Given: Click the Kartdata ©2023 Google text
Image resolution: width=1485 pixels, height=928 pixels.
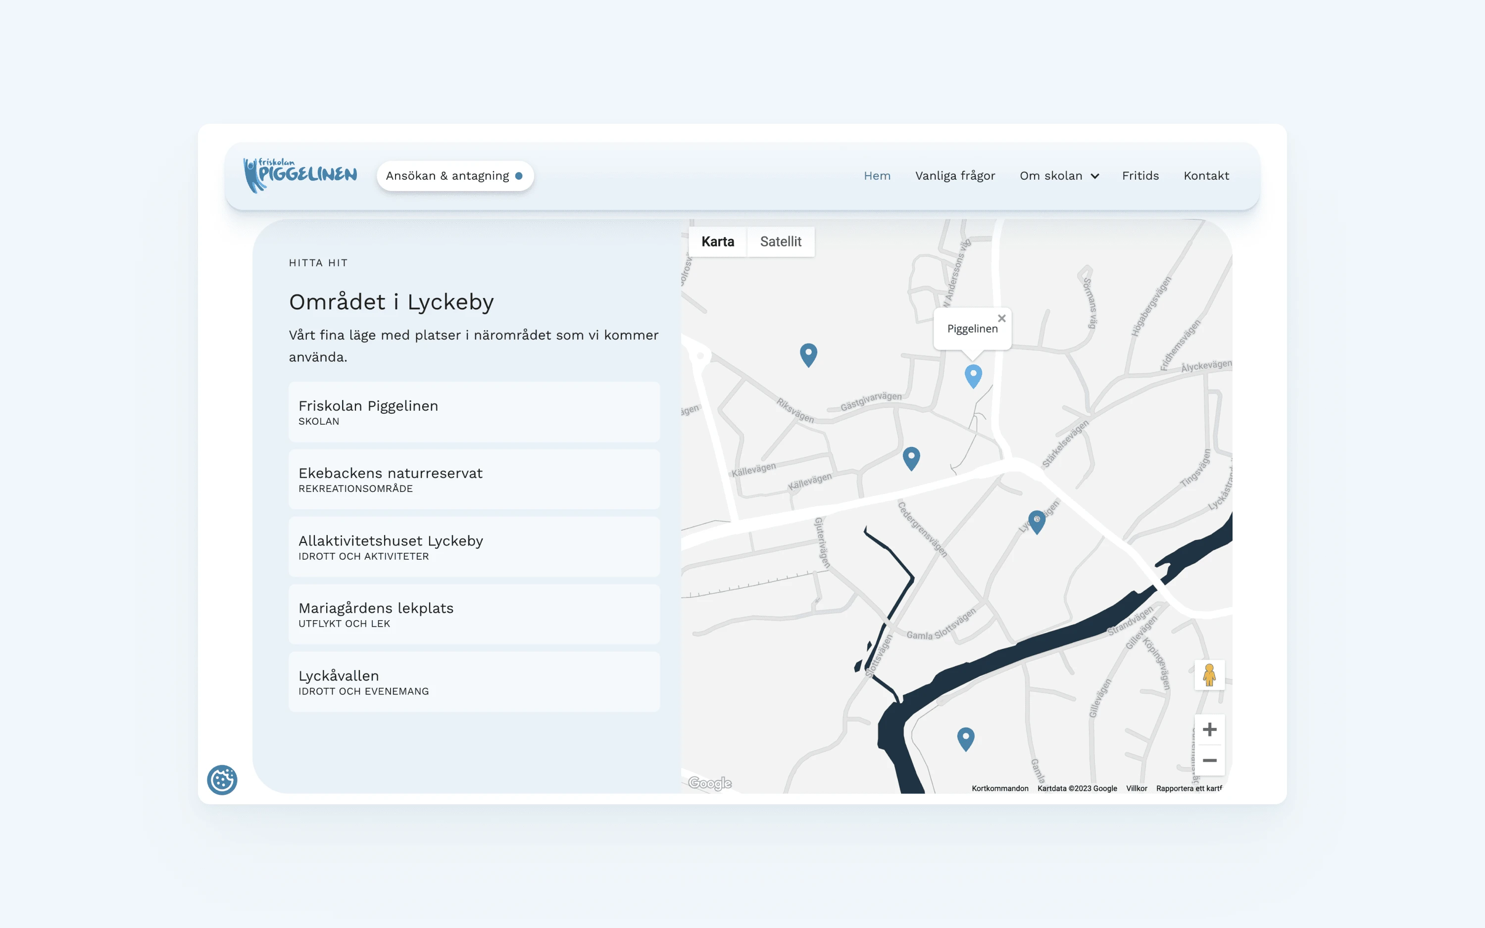Looking at the screenshot, I should (1077, 788).
